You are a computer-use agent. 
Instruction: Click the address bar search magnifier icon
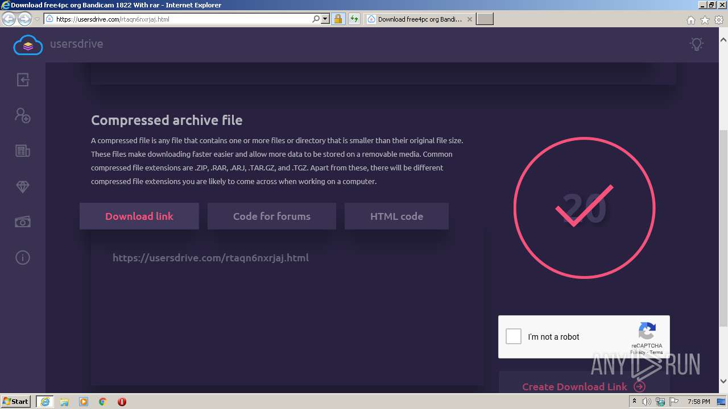[316, 19]
